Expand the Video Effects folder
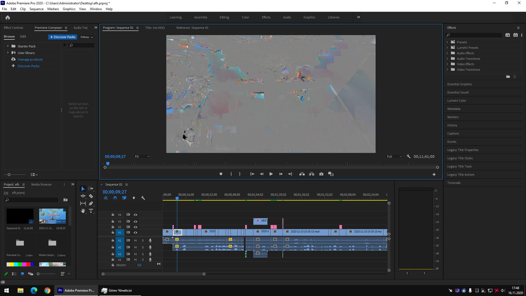The height and width of the screenshot is (296, 526). [x=447, y=64]
